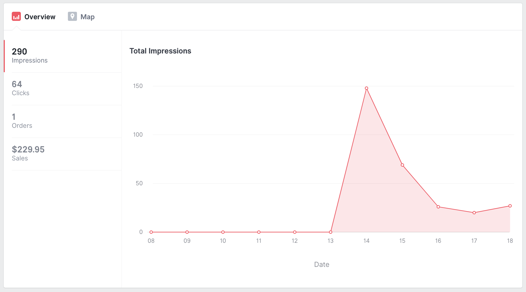Click the data point for date 18
This screenshot has height=292, width=526.
(x=510, y=206)
